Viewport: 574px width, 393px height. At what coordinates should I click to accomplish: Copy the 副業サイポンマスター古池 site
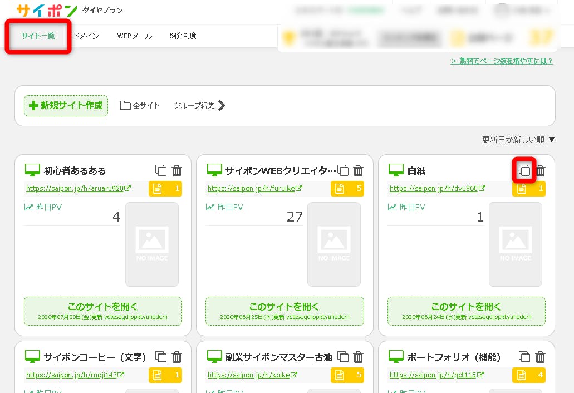[x=343, y=357]
